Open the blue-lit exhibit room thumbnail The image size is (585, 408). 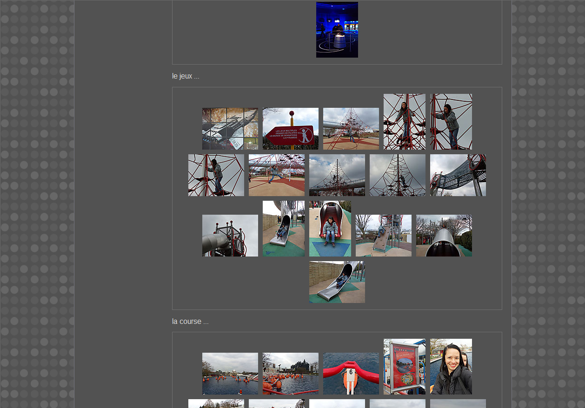[x=337, y=30]
